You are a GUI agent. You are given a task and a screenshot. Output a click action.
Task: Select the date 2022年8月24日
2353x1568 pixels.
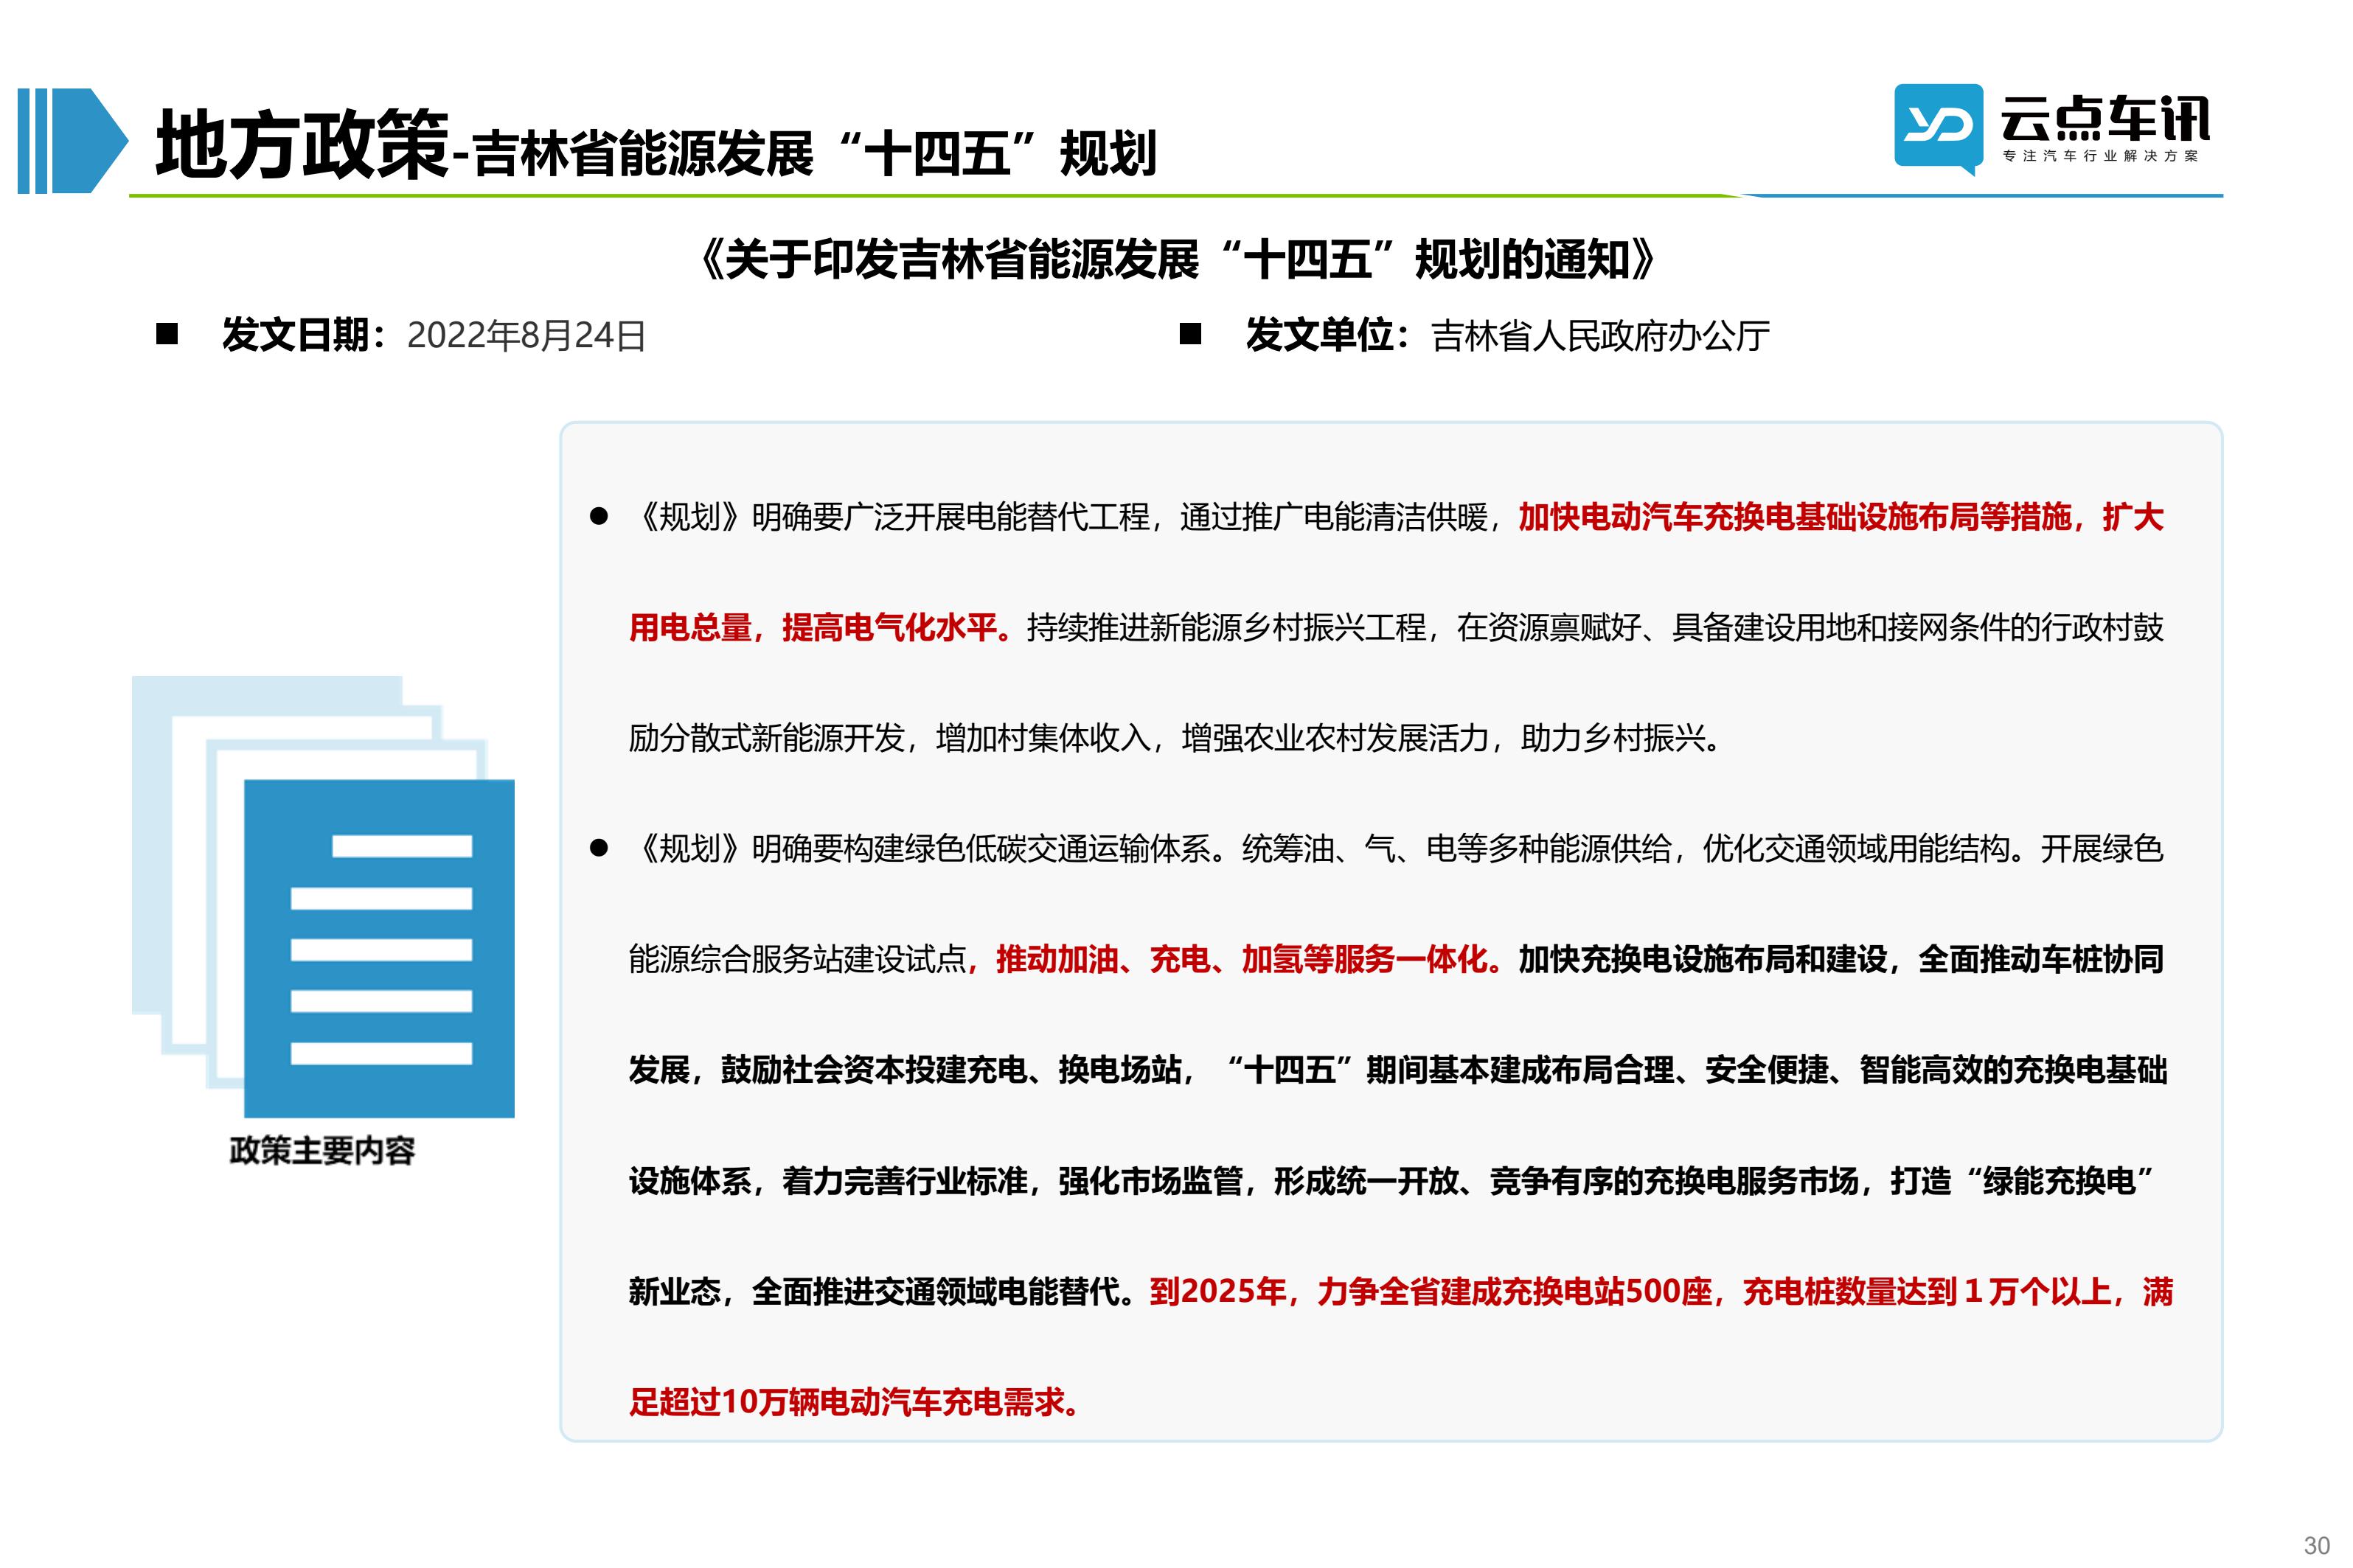coord(526,336)
